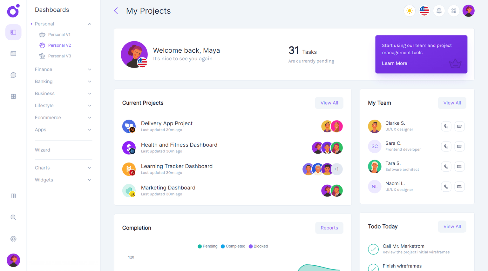
Task: Call Tara S. using the phone icon
Action: tap(446, 166)
